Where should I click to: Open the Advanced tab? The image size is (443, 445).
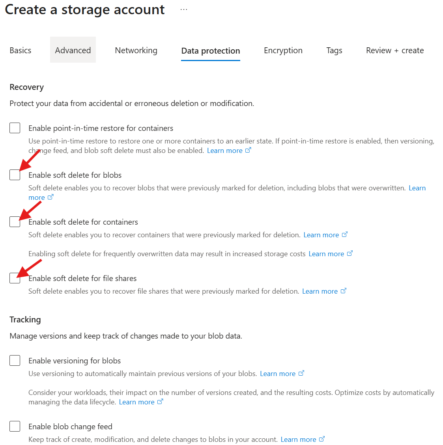pyautogui.click(x=73, y=50)
